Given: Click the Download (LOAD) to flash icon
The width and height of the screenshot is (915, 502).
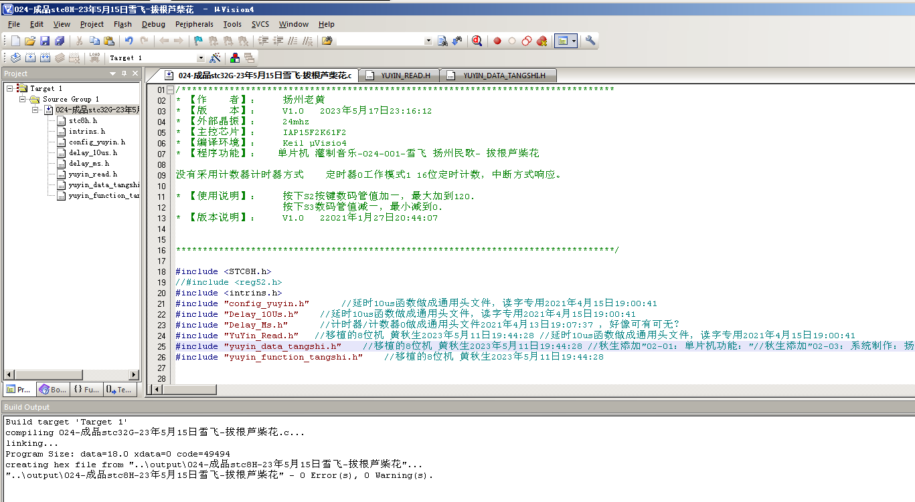Looking at the screenshot, I should (95, 58).
